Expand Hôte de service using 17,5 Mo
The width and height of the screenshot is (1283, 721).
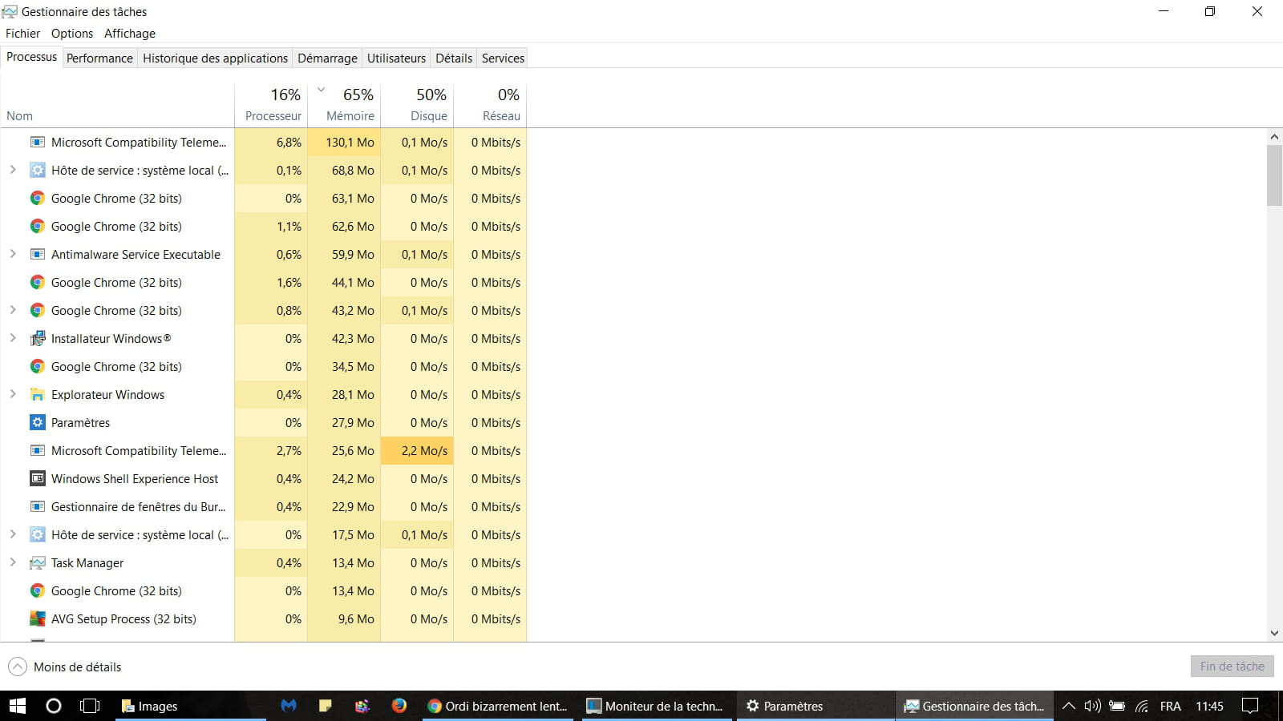coord(13,534)
